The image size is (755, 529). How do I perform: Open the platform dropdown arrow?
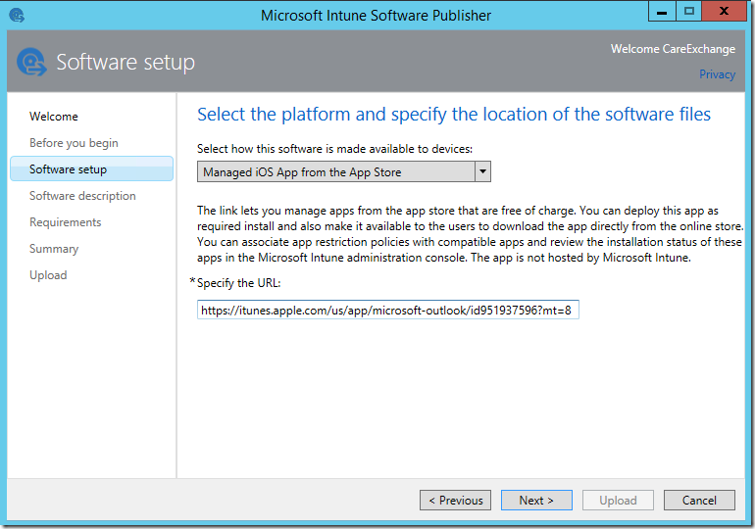(482, 171)
